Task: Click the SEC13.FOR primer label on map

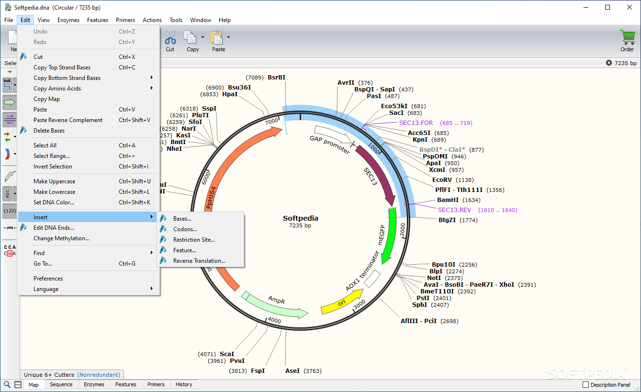Action: (416, 123)
